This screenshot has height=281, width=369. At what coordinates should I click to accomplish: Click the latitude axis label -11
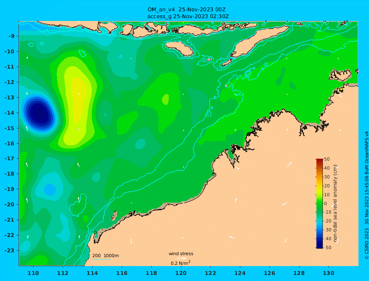9,67
